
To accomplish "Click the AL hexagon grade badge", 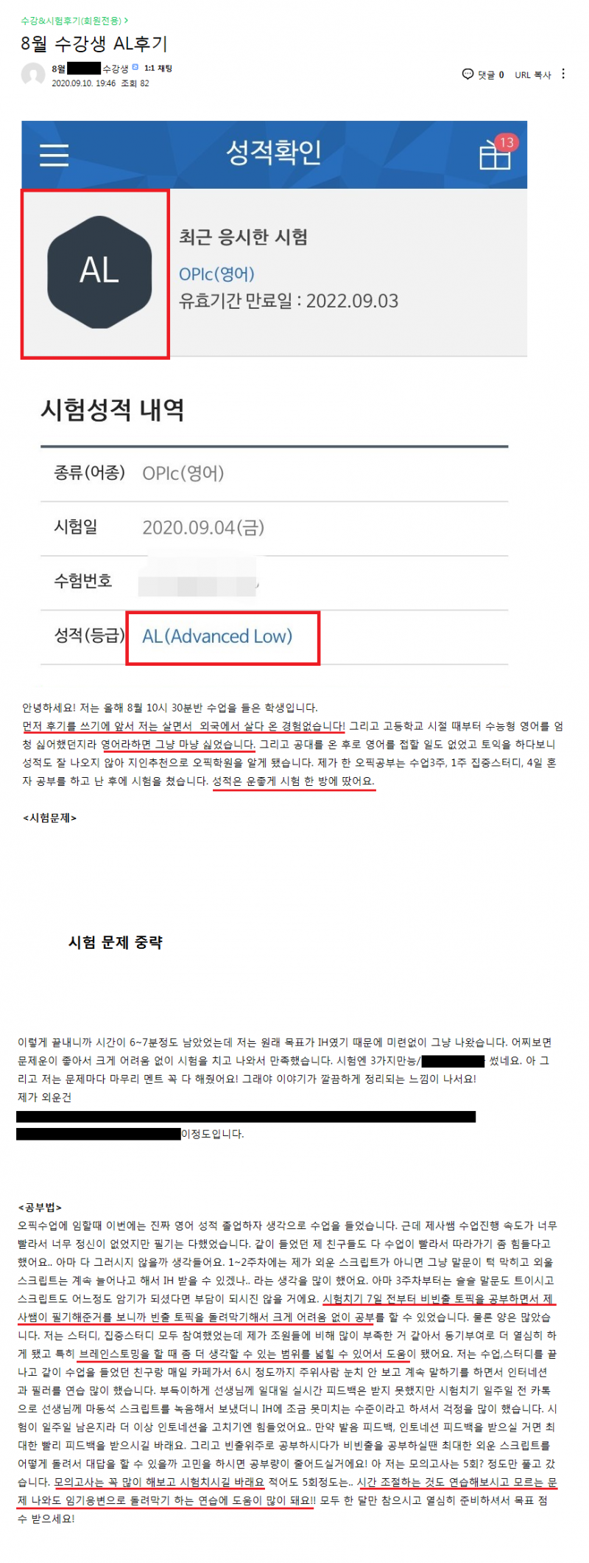I will click(x=99, y=271).
